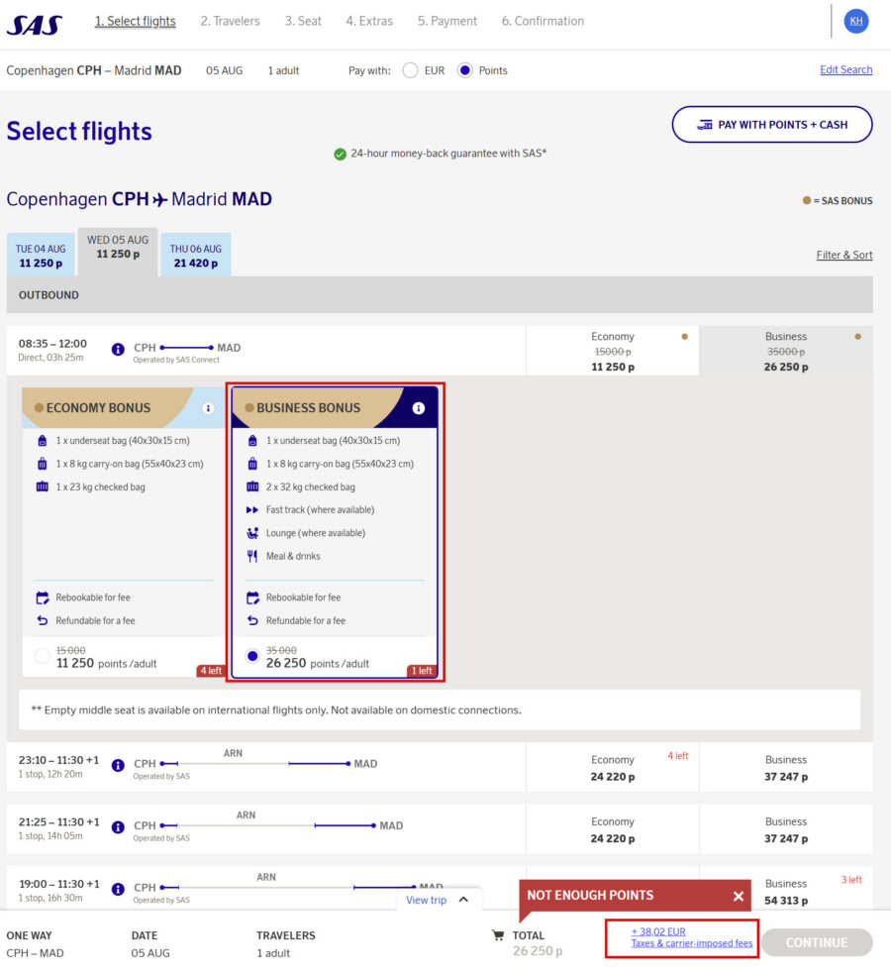
Task: Click the shopping cart icon beside Total
Action: (x=498, y=934)
